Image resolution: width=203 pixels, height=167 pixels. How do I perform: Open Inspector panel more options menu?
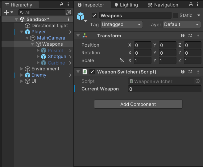(197, 5)
